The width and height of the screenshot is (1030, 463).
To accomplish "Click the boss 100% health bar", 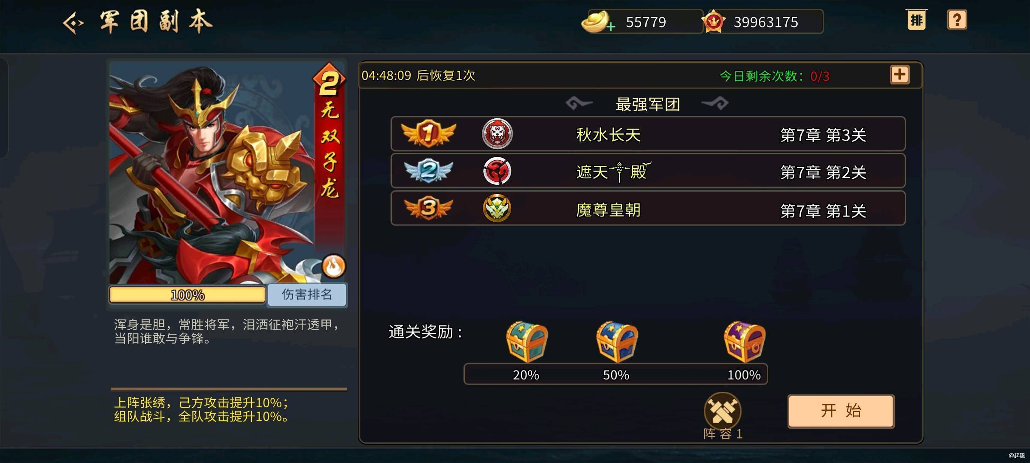I will pyautogui.click(x=187, y=295).
